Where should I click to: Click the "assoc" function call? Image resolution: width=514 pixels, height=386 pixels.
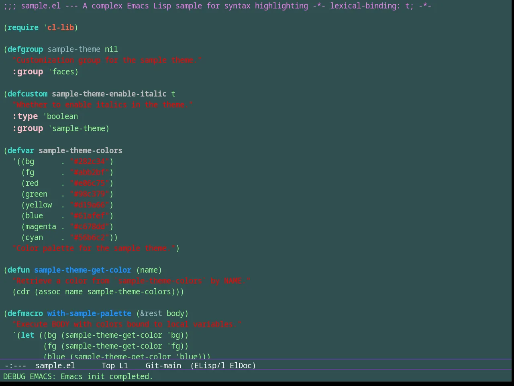[49, 292]
